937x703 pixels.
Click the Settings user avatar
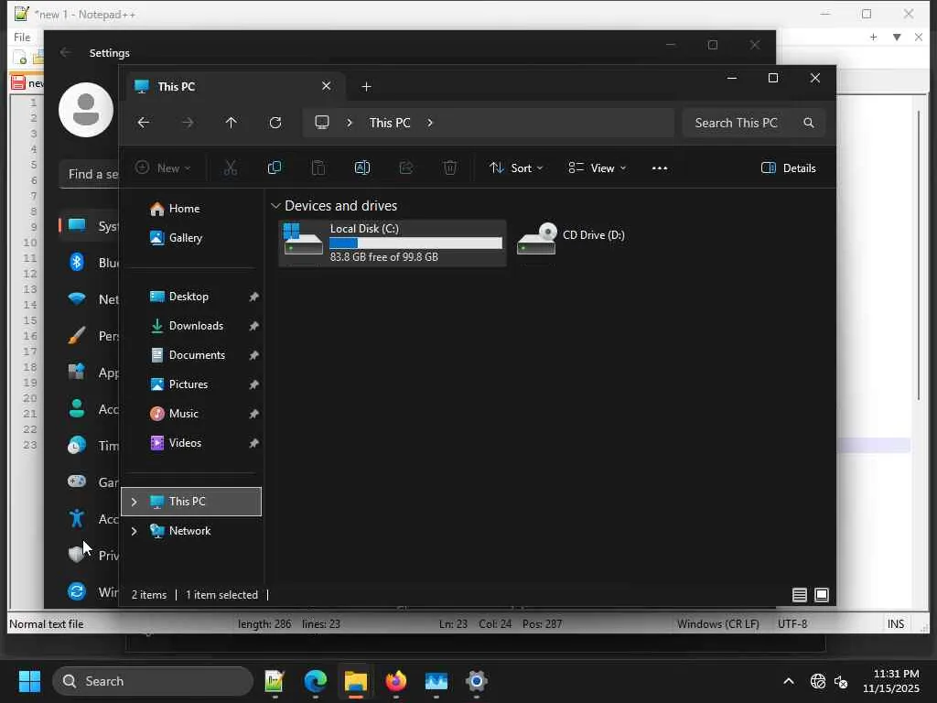click(86, 110)
